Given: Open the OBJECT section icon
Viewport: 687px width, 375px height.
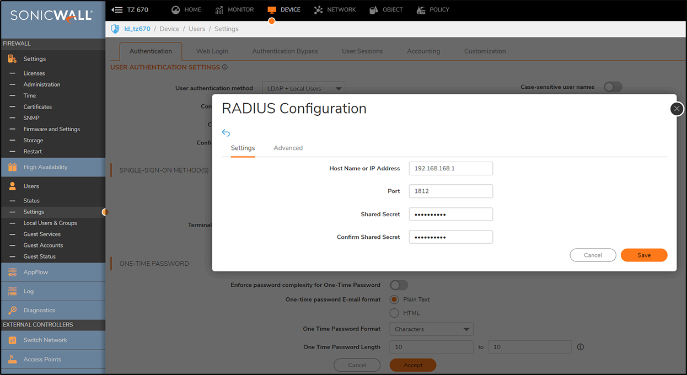Looking at the screenshot, I should (374, 10).
